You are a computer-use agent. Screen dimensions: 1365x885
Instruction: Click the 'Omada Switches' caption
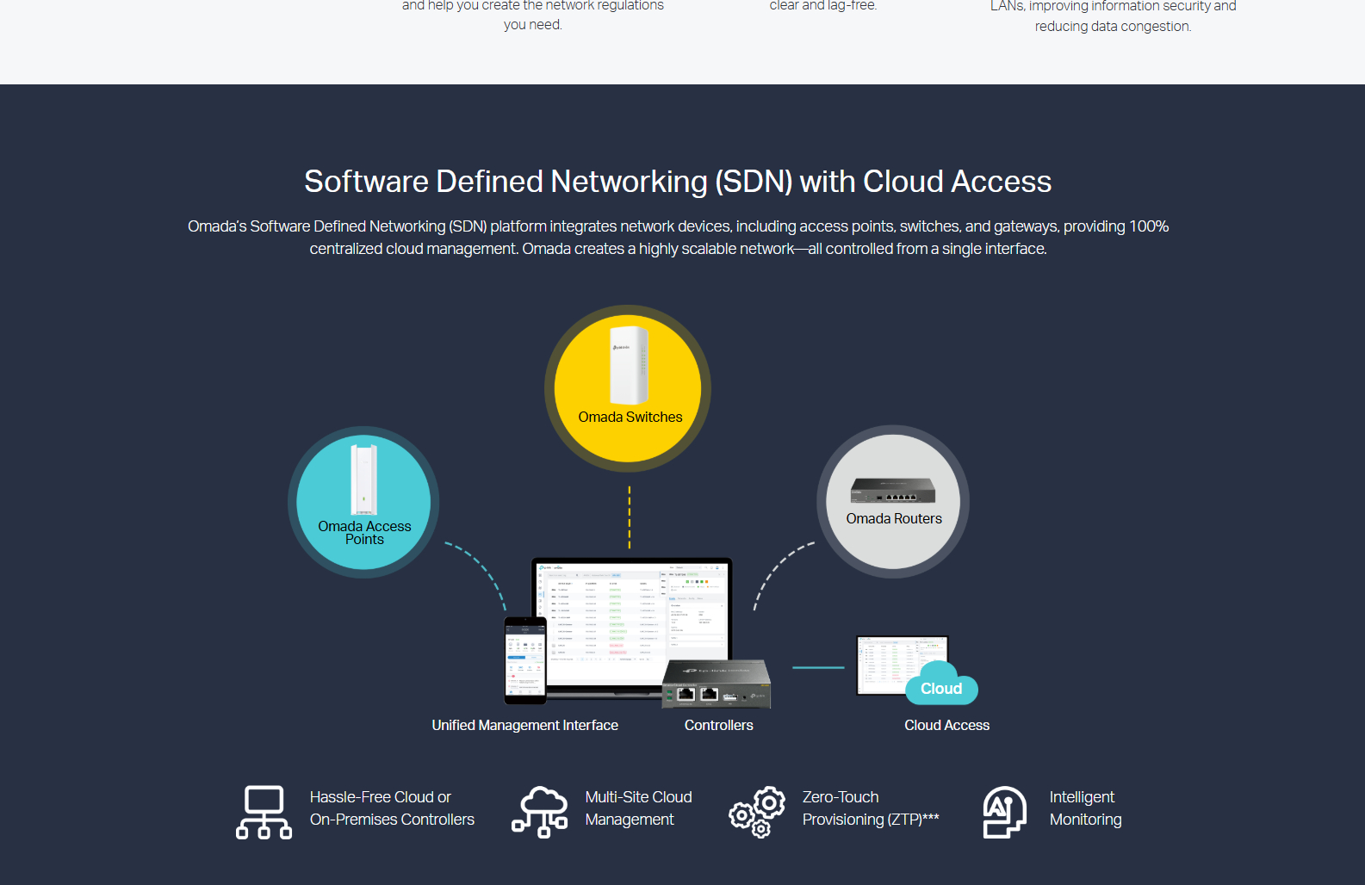pyautogui.click(x=630, y=417)
